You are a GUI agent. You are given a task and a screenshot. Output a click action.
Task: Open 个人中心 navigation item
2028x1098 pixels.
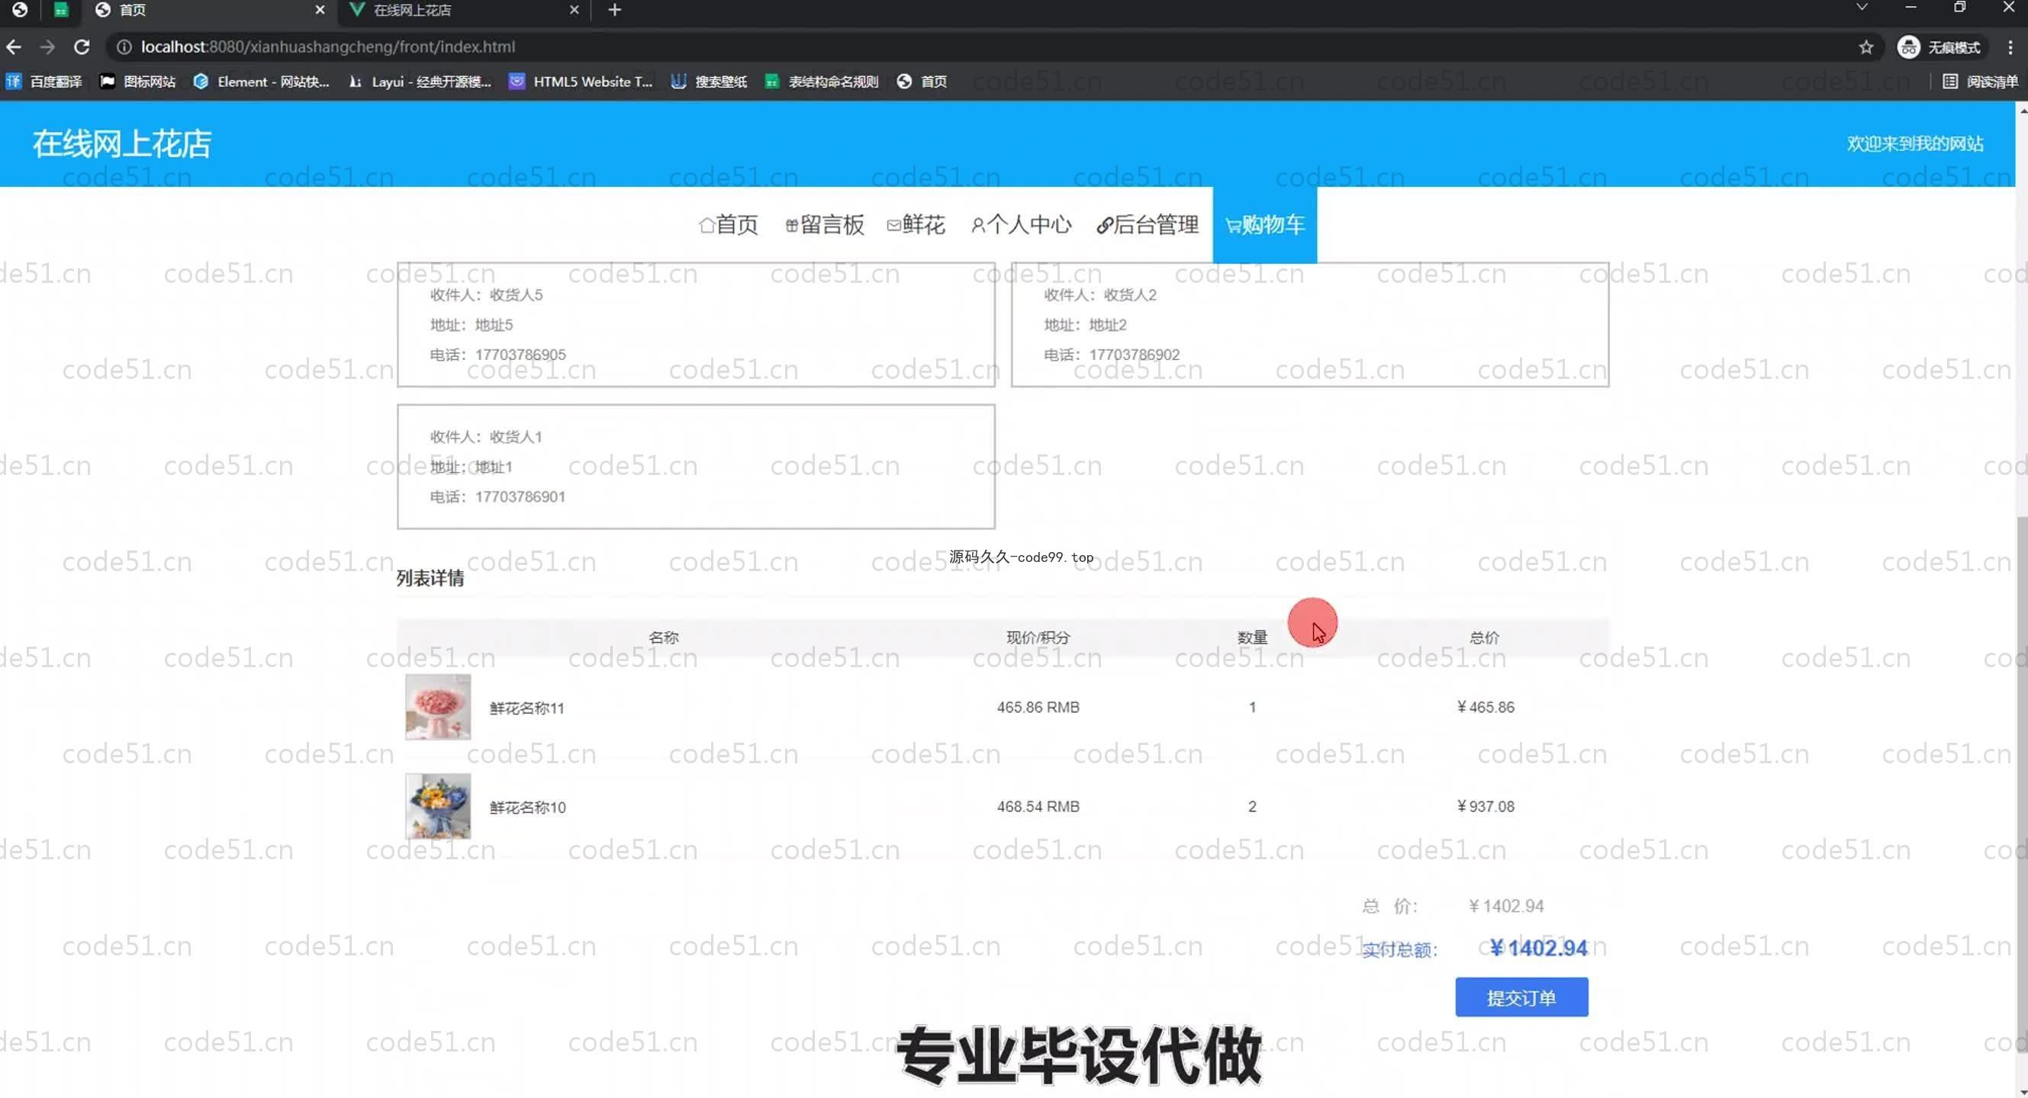(1021, 225)
